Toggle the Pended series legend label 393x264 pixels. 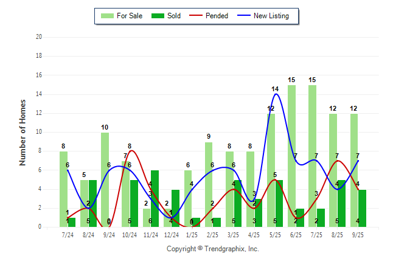pyautogui.click(x=218, y=16)
